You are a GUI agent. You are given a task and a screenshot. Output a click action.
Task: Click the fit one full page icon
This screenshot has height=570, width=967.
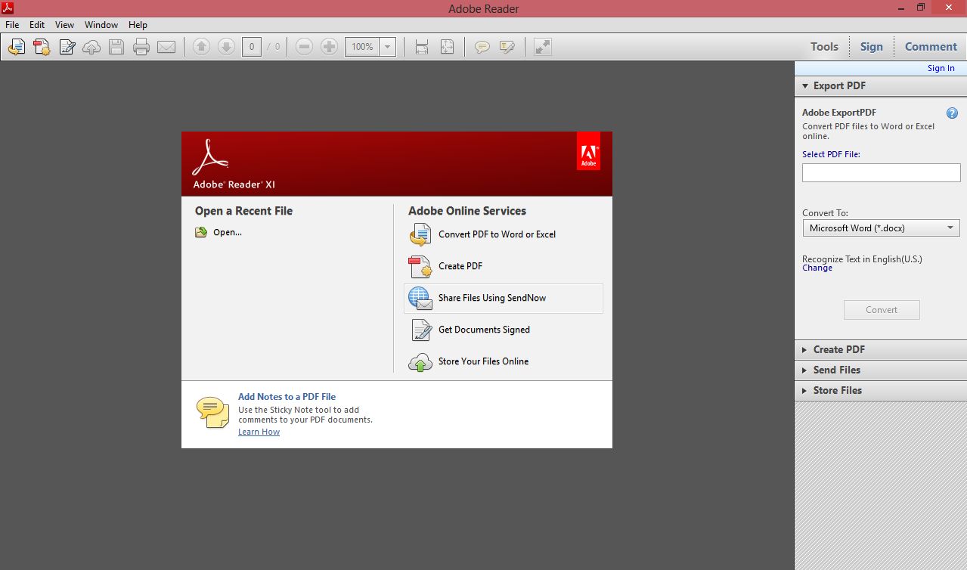point(447,47)
